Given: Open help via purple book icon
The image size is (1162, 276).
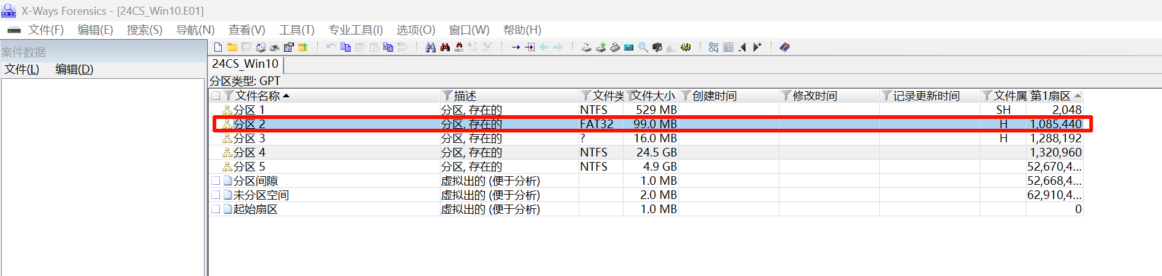Looking at the screenshot, I should (x=784, y=47).
